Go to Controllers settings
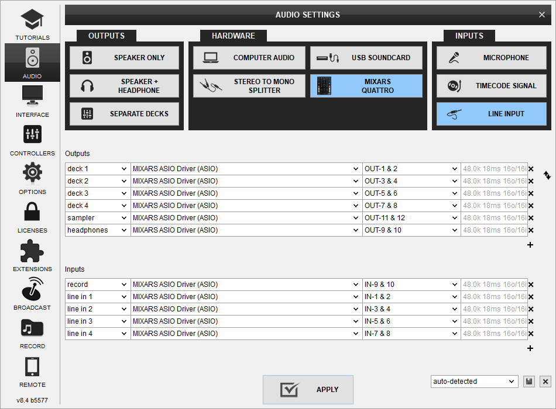Image resolution: width=556 pixels, height=409 pixels. (x=32, y=139)
